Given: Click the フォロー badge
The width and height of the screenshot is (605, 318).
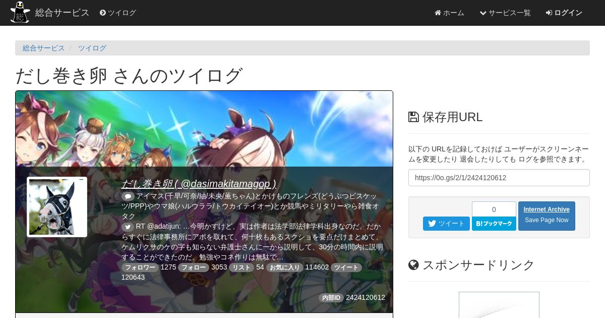Looking at the screenshot, I should click(x=194, y=268).
